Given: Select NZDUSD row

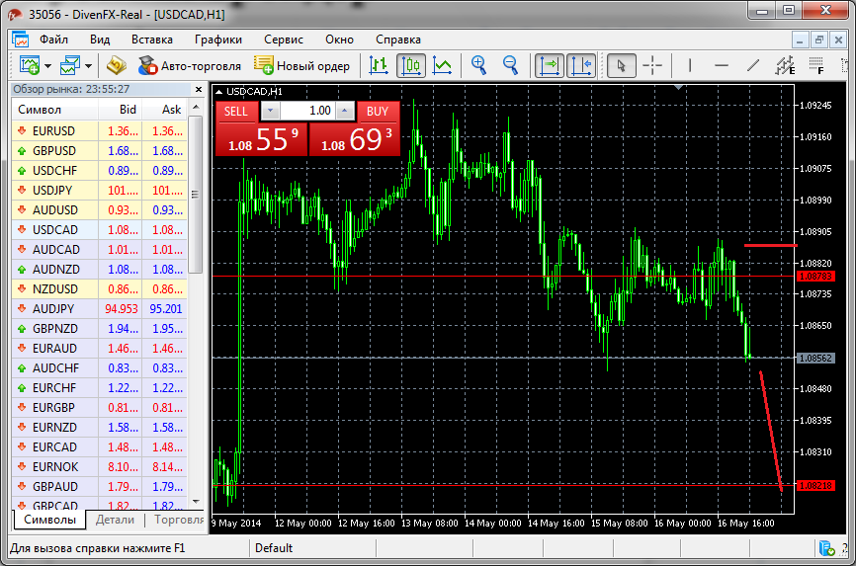Looking at the screenshot, I should [100, 288].
